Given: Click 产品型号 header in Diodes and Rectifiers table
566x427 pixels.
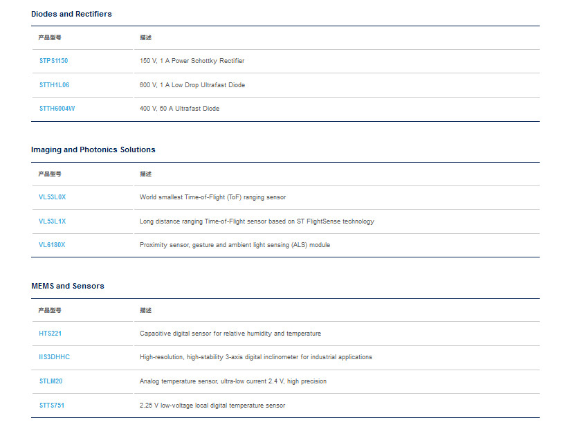Looking at the screenshot, I should (x=50, y=37).
